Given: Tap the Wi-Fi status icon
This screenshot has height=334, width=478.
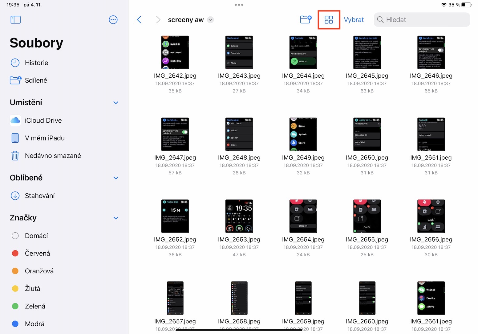Looking at the screenshot, I should coord(444,5).
